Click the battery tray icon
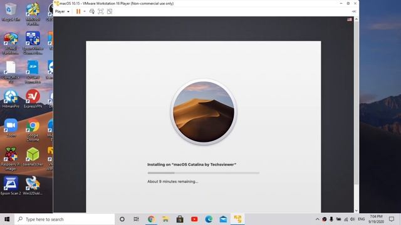 [338, 219]
